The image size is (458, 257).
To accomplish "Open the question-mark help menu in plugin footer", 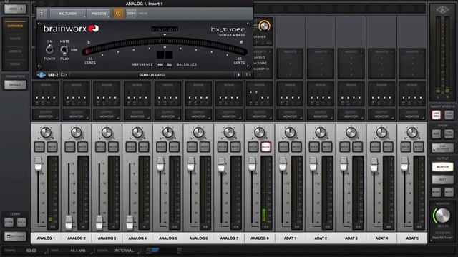I will click(x=248, y=75).
